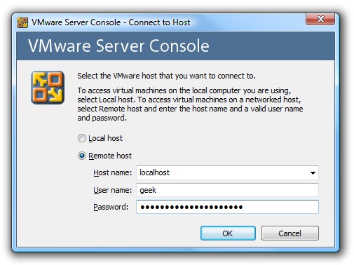This screenshot has height=265, width=354.
Task: Click the 'Local host' label text
Action: (105, 138)
